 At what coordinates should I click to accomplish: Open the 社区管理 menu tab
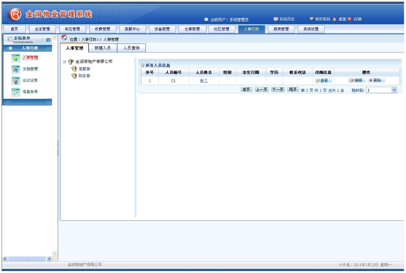222,29
